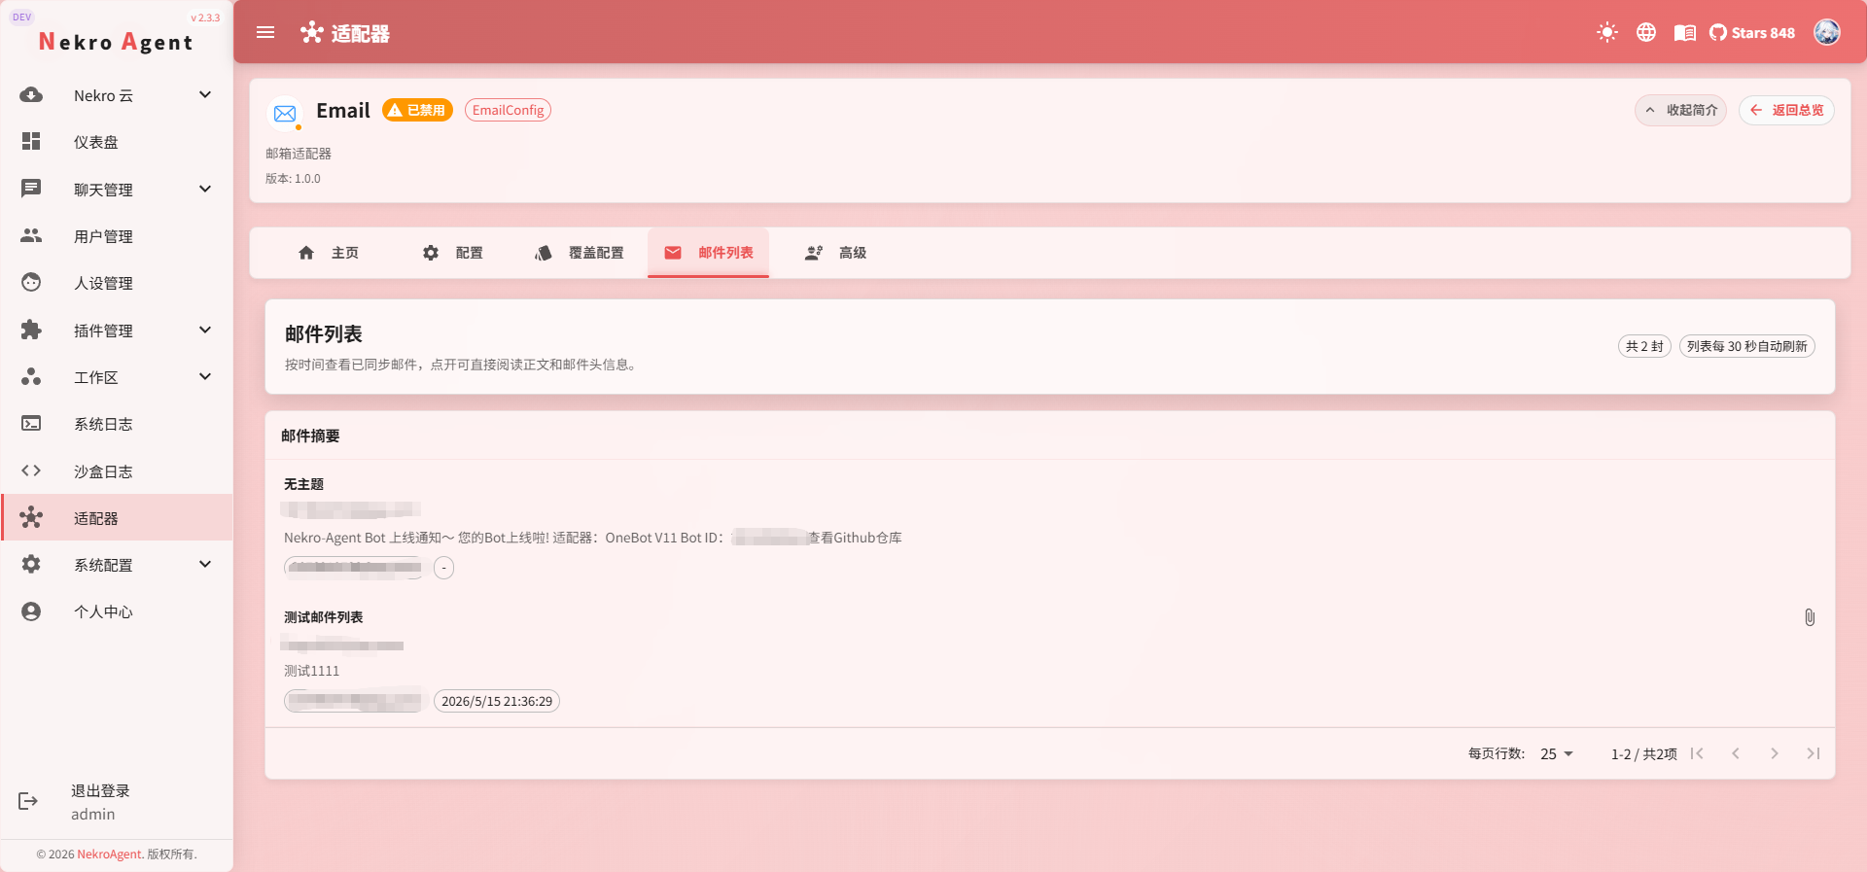This screenshot has height=872, width=1867.
Task: Expand the 聊天管理 menu chevron
Action: click(205, 189)
